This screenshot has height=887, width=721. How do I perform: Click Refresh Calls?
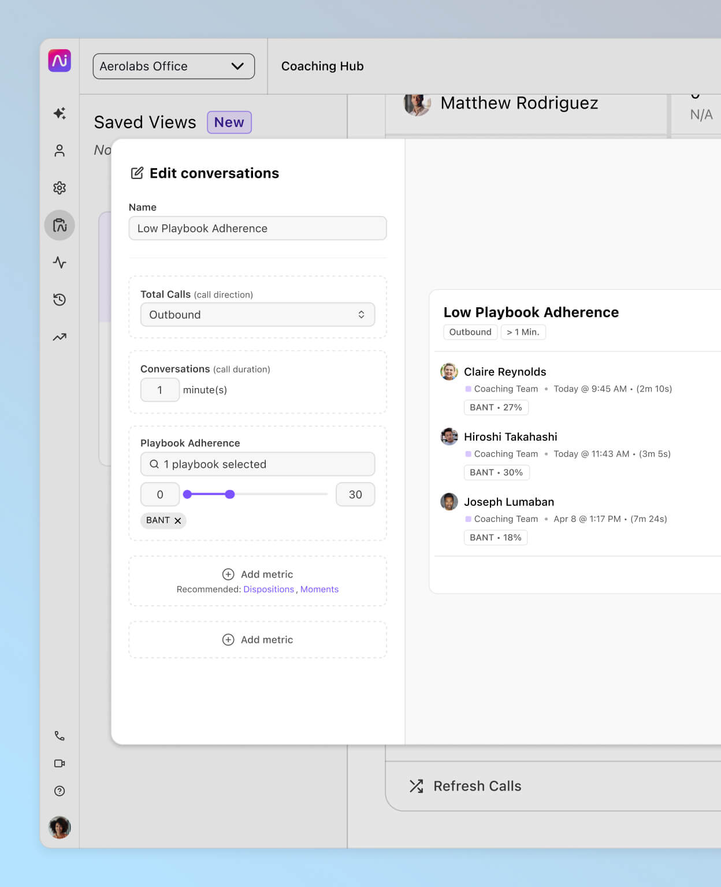477,786
